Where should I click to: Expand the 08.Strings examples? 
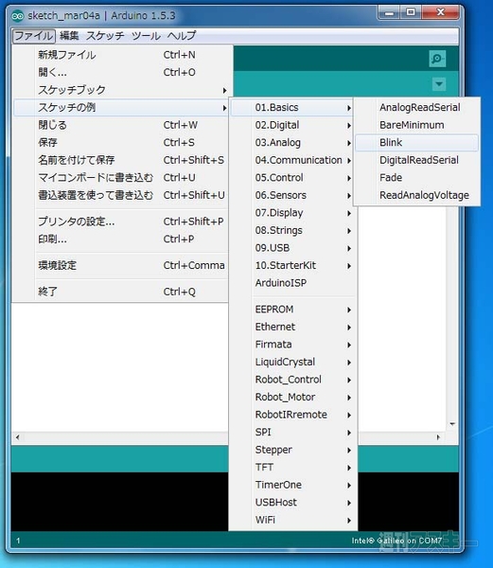pos(292,230)
